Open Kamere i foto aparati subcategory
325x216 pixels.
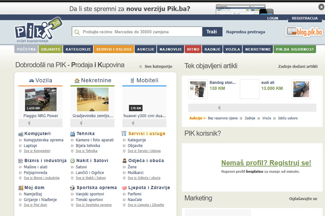(95, 140)
